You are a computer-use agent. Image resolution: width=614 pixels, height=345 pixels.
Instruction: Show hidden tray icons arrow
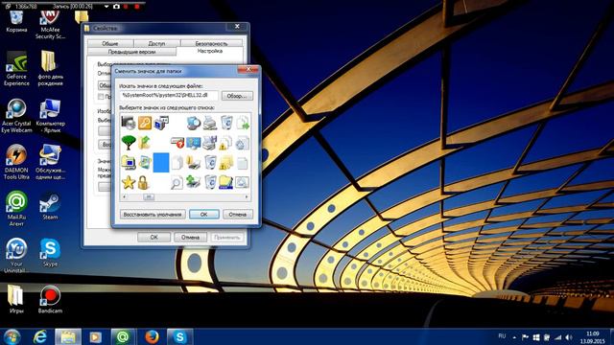(x=514, y=337)
